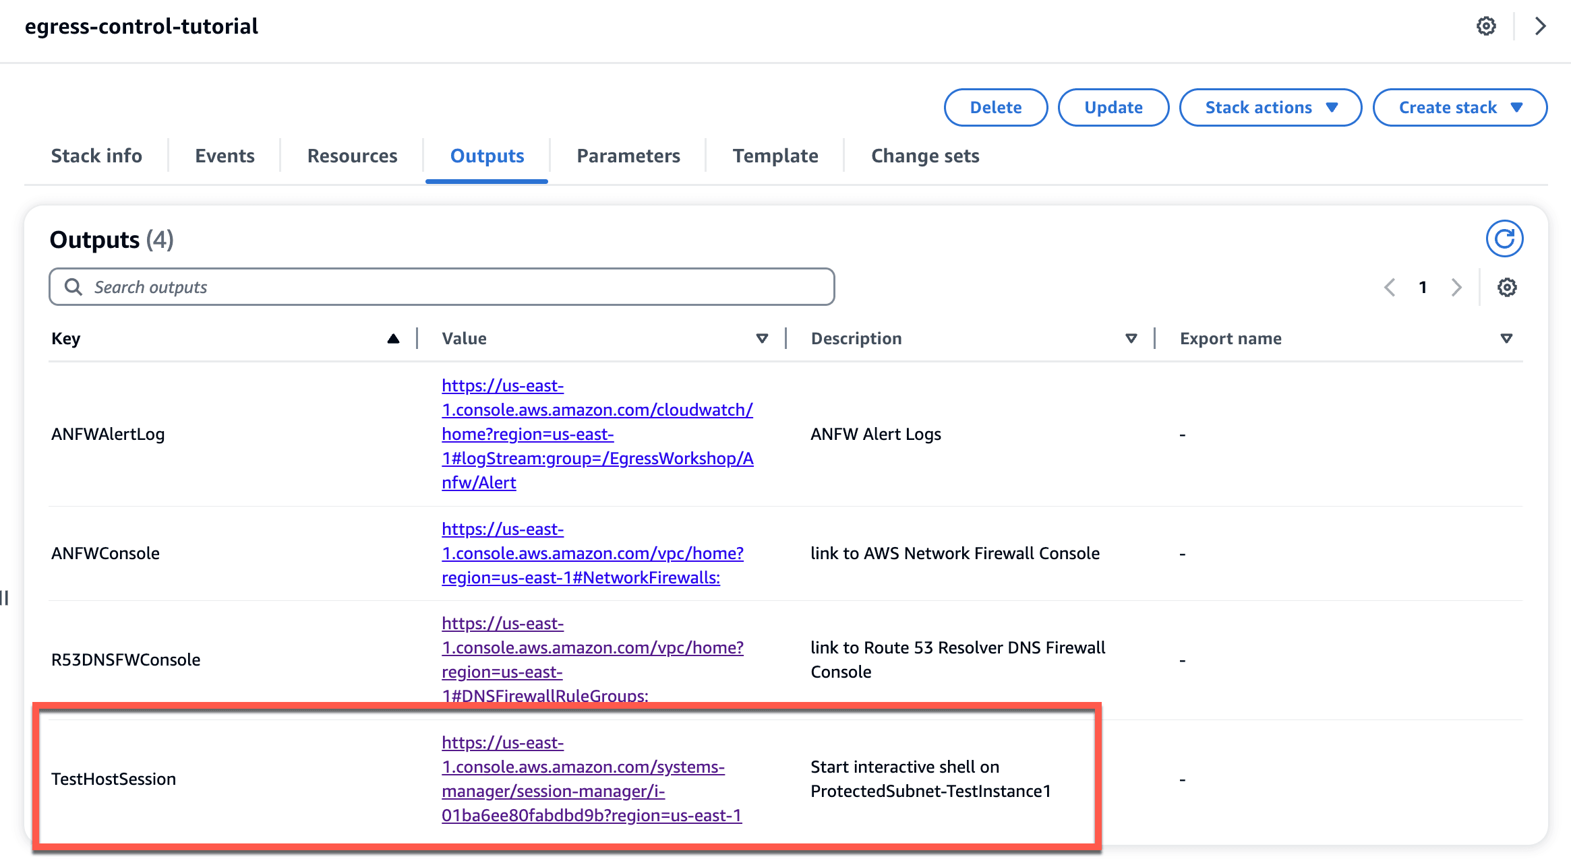This screenshot has width=1571, height=865.
Task: Click the column settings gear icon
Action: (x=1506, y=286)
